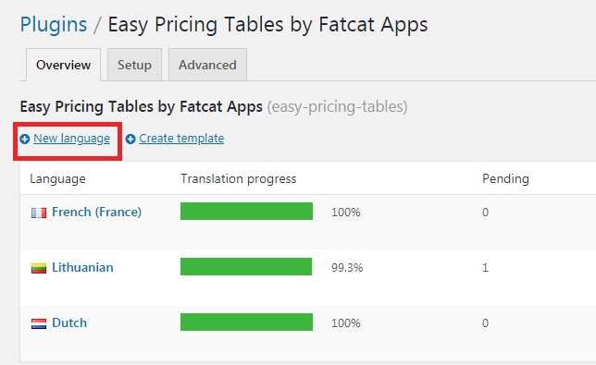
Task: Click the French flag icon
Action: pyautogui.click(x=39, y=213)
